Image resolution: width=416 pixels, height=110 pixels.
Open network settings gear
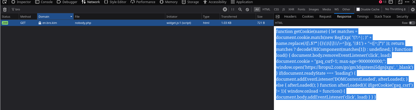tap(413, 10)
